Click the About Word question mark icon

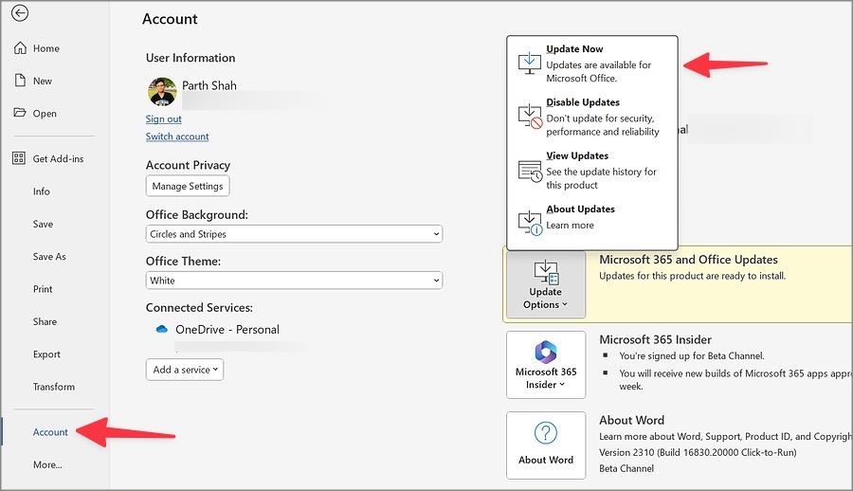click(546, 433)
